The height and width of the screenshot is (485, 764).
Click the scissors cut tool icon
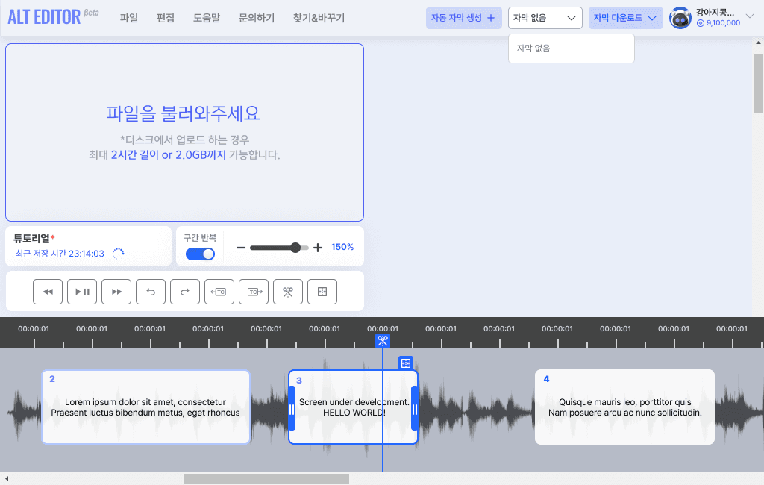(x=288, y=292)
